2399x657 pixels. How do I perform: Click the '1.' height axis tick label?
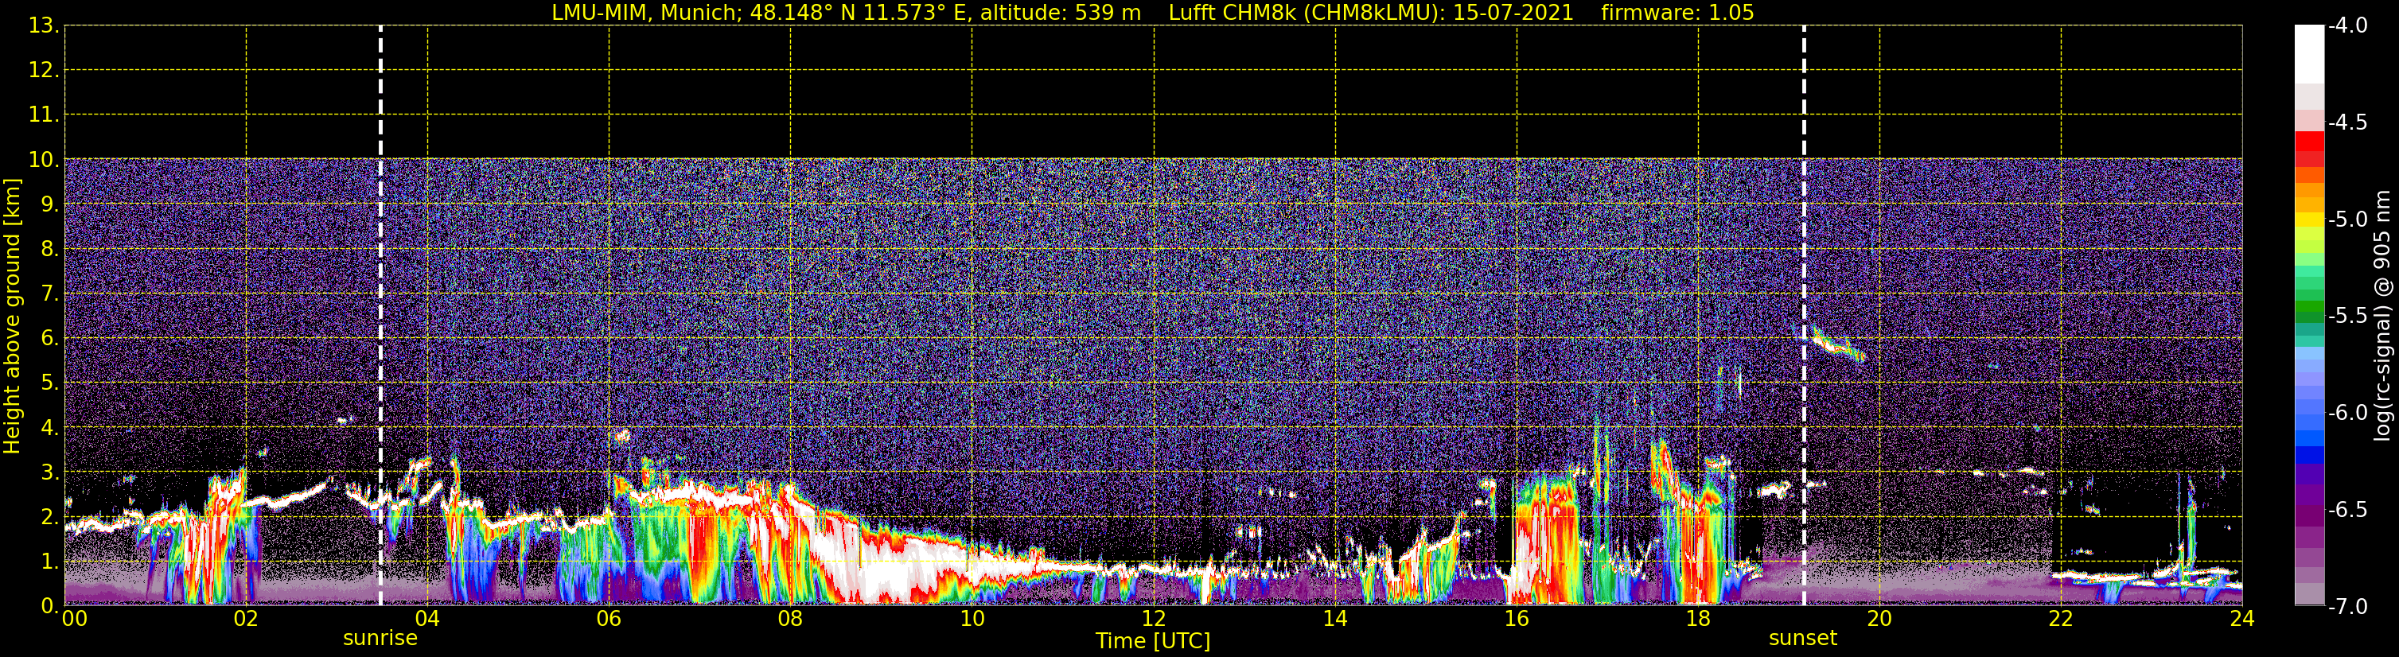tap(49, 562)
